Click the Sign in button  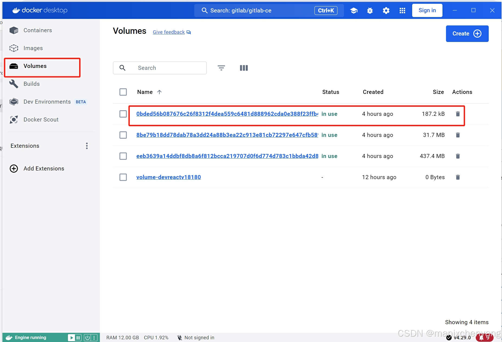[427, 10]
